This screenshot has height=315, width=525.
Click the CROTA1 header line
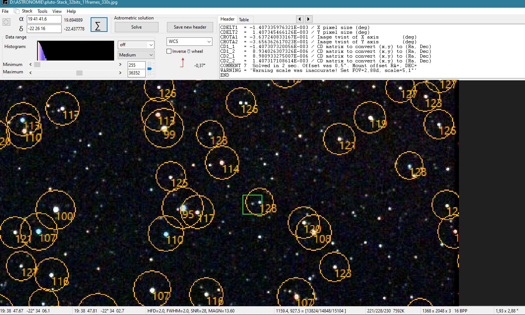pyautogui.click(x=318, y=37)
